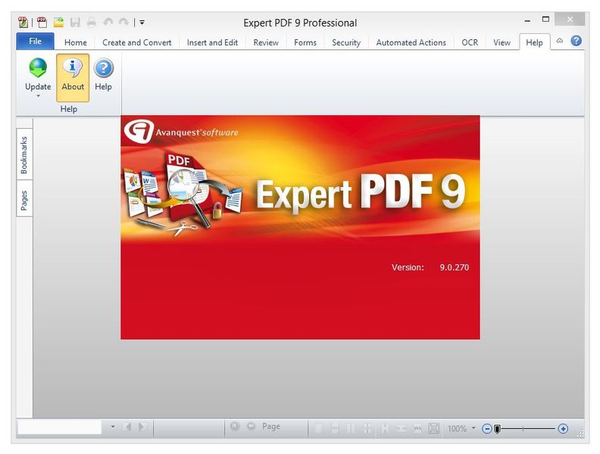Click the Expert PDF application icon in title bar

click(x=23, y=23)
